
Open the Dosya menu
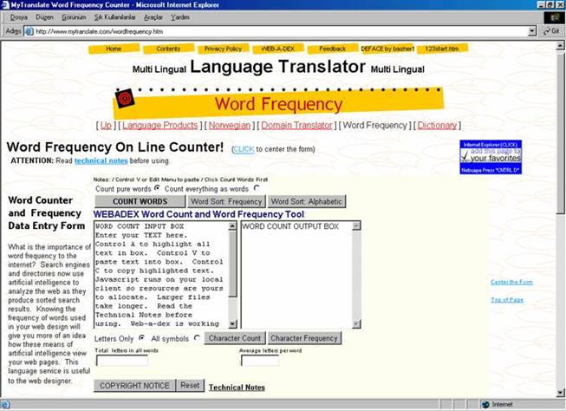pyautogui.click(x=18, y=17)
